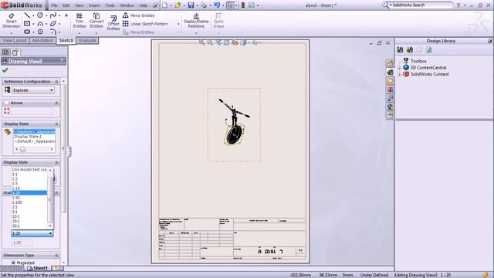Select the Circle sketch tool
Screen dimensions: 494x278
click(40, 15)
